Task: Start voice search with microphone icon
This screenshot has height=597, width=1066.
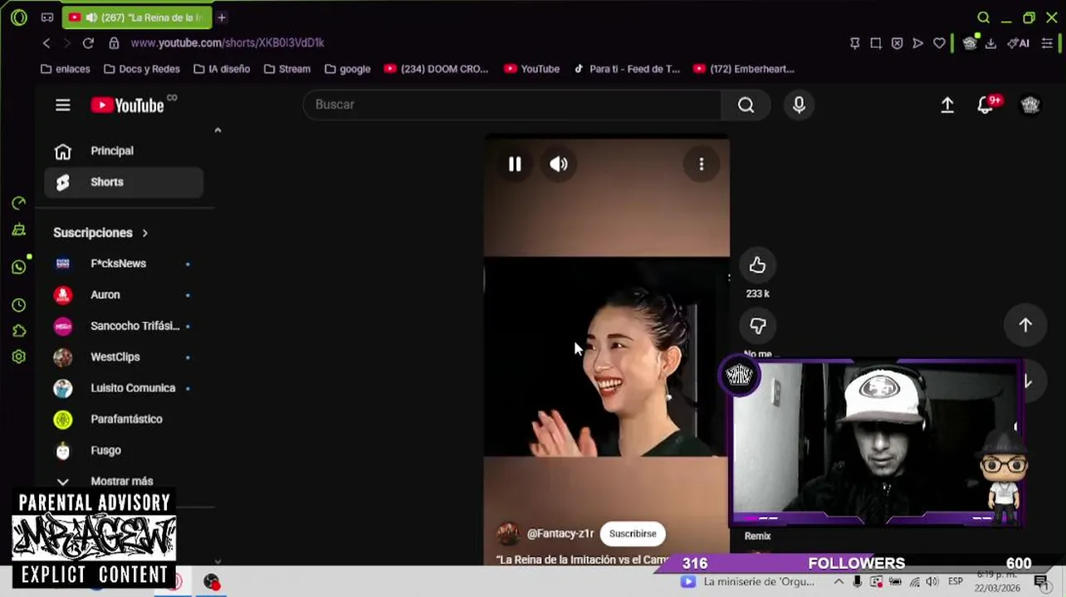Action: pos(799,104)
